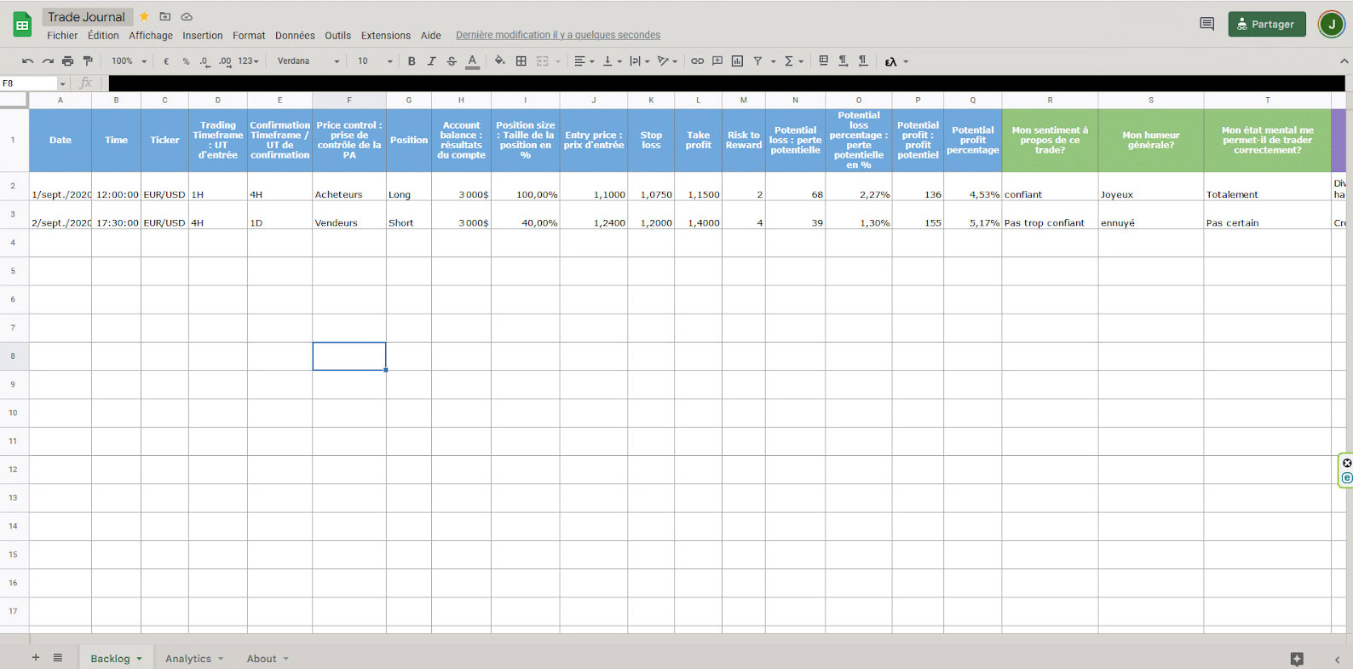Create a filter
This screenshot has width=1353, height=669.
(757, 61)
